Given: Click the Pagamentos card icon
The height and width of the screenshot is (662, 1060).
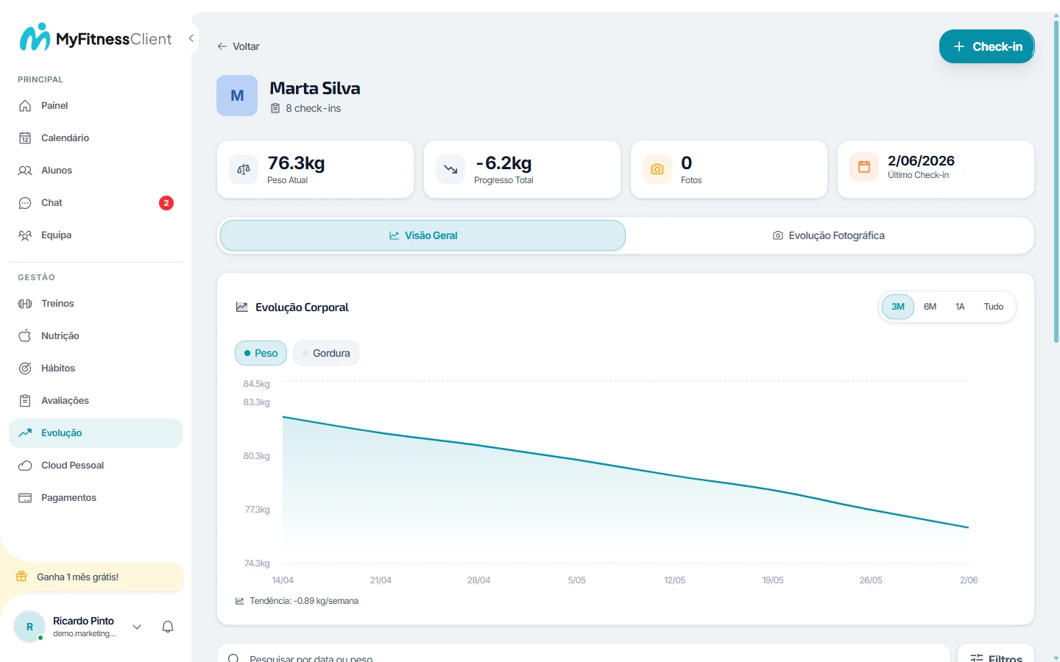Looking at the screenshot, I should point(25,498).
